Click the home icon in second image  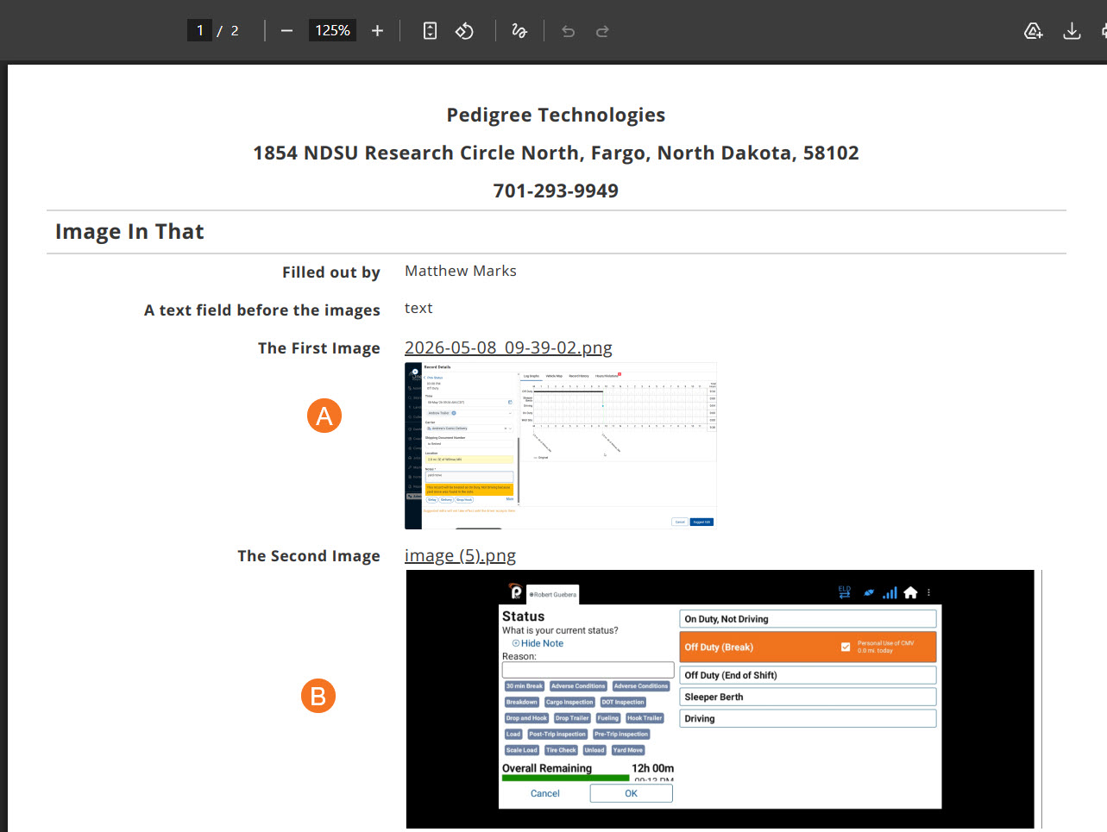click(x=910, y=592)
